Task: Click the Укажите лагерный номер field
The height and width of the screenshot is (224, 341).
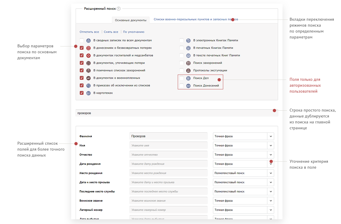Action: 168,210
